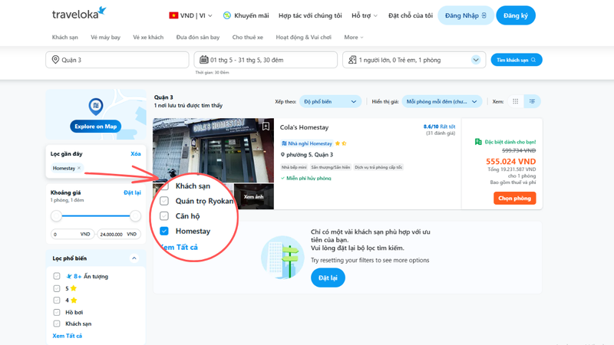Click Đặt lại next to Khoảng giá
Viewport: 614px width, 345px height.
(x=132, y=192)
